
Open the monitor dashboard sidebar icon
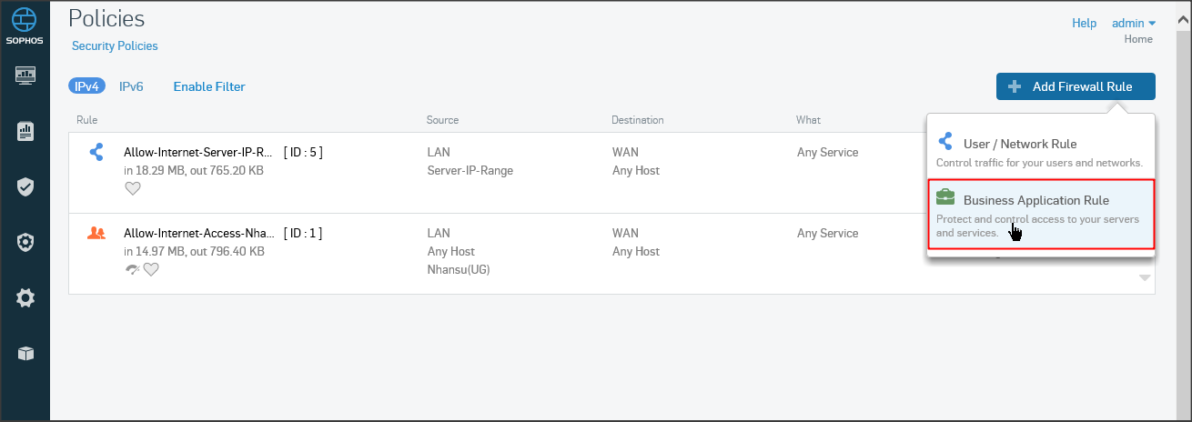(x=25, y=75)
